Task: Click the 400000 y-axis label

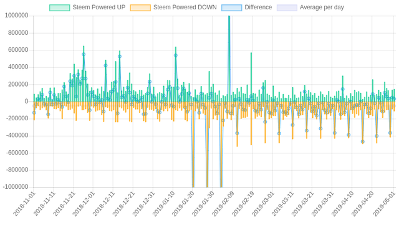Action: 18,67
